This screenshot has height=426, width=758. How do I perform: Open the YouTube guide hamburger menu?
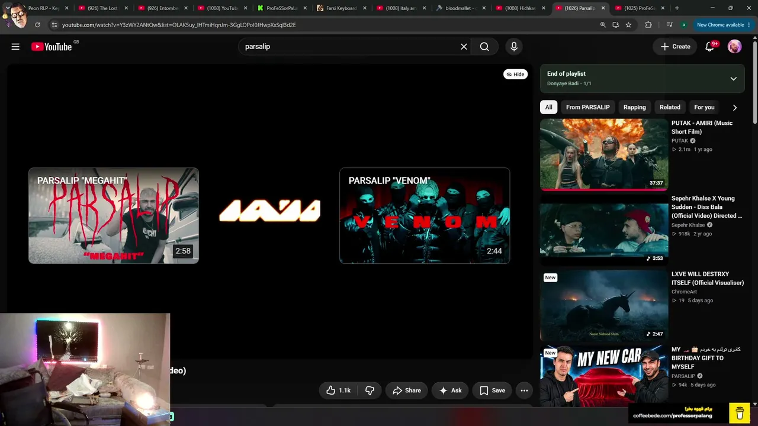(x=15, y=47)
